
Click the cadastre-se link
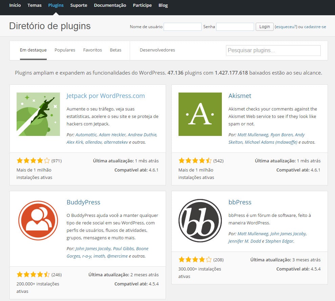click(315, 27)
